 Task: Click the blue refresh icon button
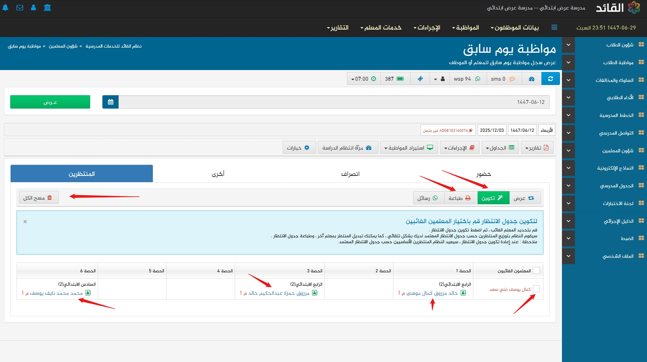click(551, 79)
